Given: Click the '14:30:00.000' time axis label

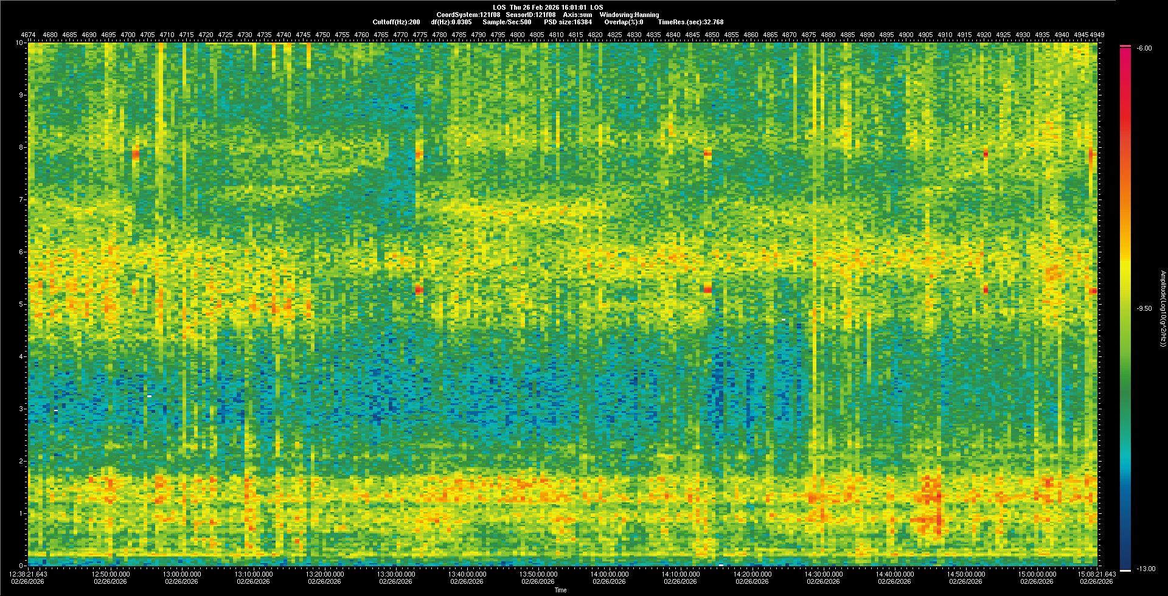Looking at the screenshot, I should pos(823,573).
